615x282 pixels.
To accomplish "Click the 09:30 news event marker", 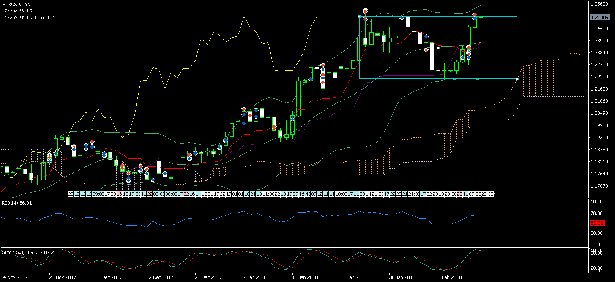I will click(475, 194).
